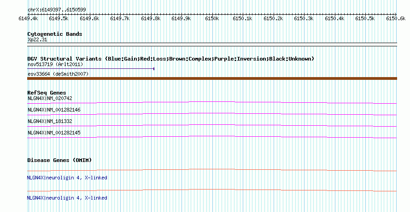Click the 6149.5k ruler tick label

click(x=59, y=18)
